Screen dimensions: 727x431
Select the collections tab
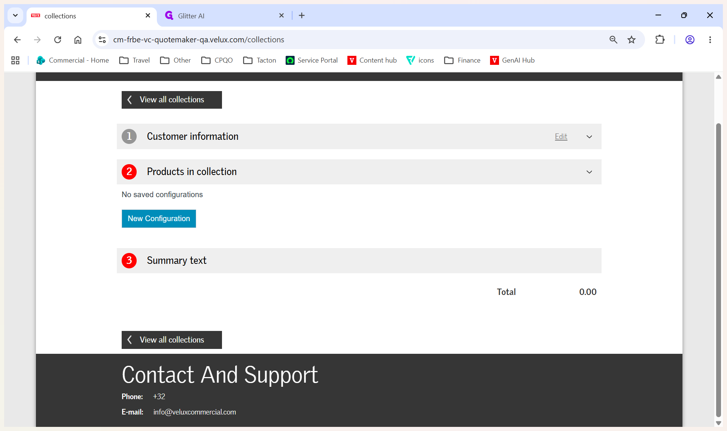click(91, 16)
